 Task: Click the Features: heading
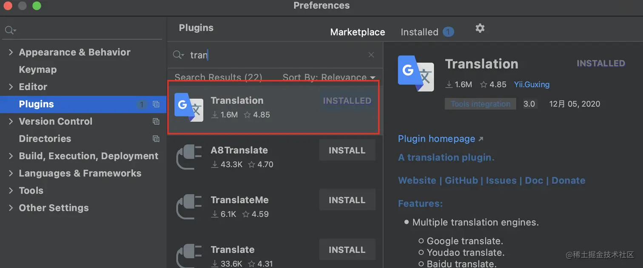(420, 204)
